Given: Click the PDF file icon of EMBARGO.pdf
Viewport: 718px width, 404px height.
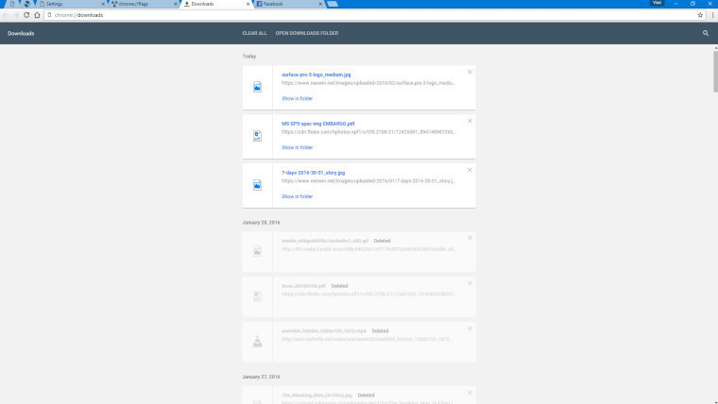Looking at the screenshot, I should pos(257,136).
